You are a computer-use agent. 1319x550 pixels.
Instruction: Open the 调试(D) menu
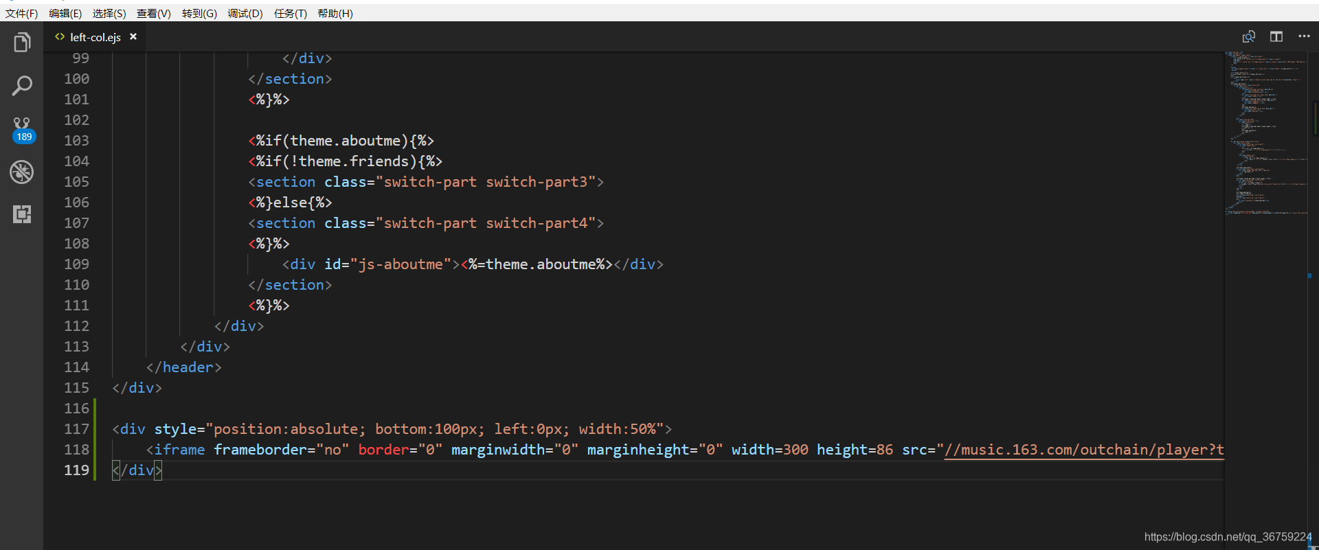tap(245, 14)
